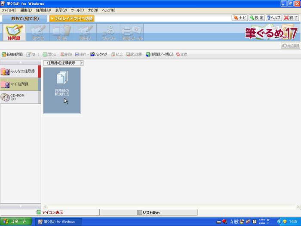Switch to アイコン表示 view tab
The height and width of the screenshot is (226, 301).
[50, 212]
